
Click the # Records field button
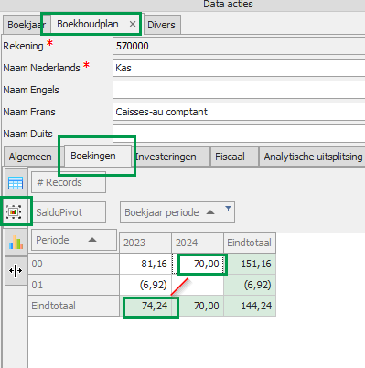[x=69, y=182]
